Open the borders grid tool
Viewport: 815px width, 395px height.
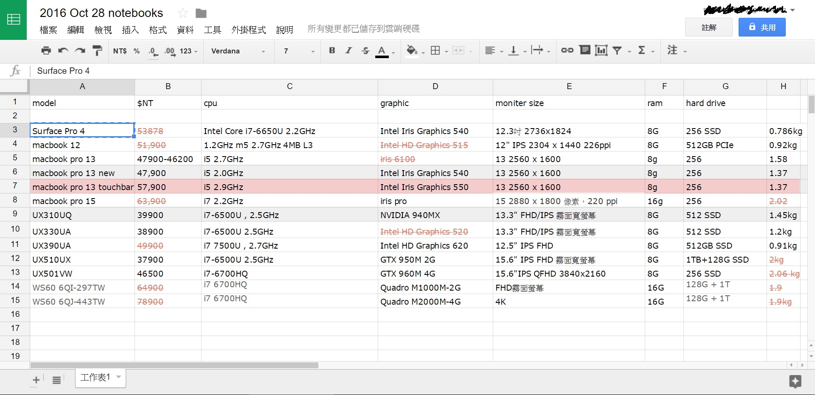(435, 51)
